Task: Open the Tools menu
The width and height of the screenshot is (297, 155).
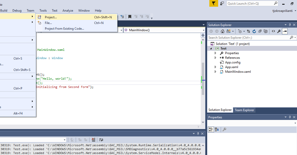Action: click(43, 11)
